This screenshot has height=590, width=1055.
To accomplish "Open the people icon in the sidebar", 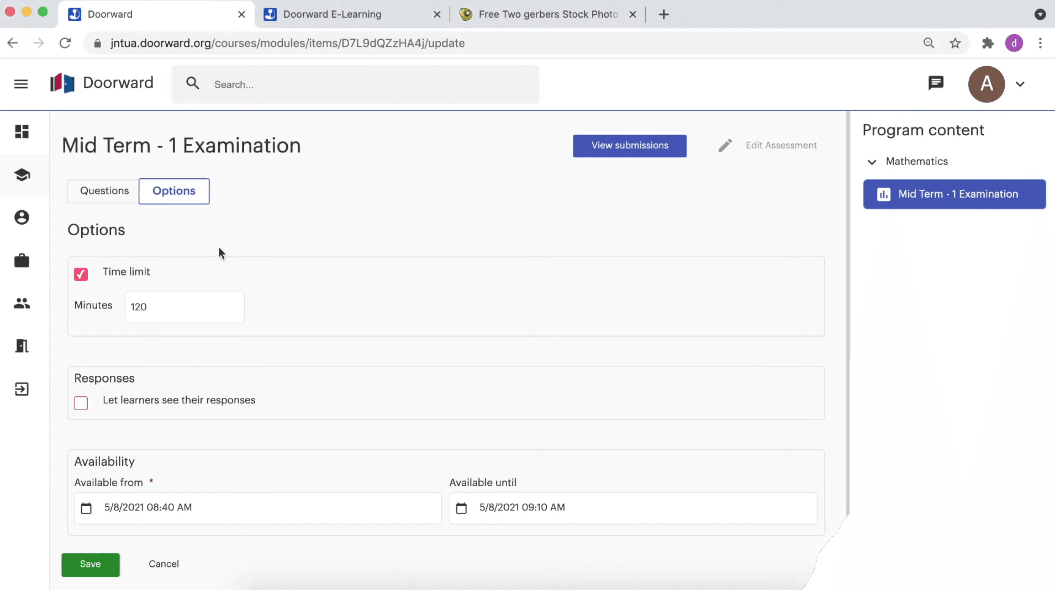I will point(22,303).
